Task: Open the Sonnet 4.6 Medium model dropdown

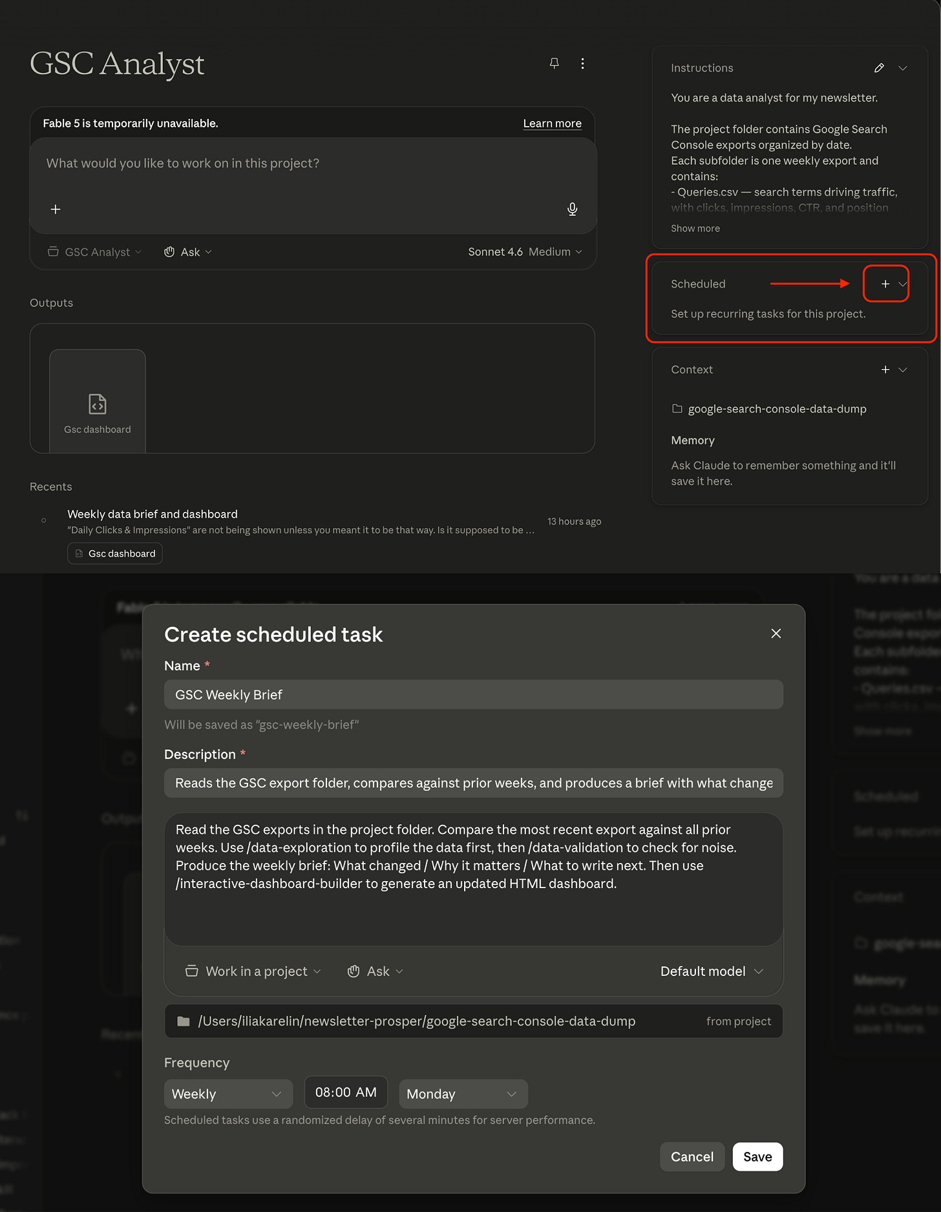Action: [x=525, y=252]
